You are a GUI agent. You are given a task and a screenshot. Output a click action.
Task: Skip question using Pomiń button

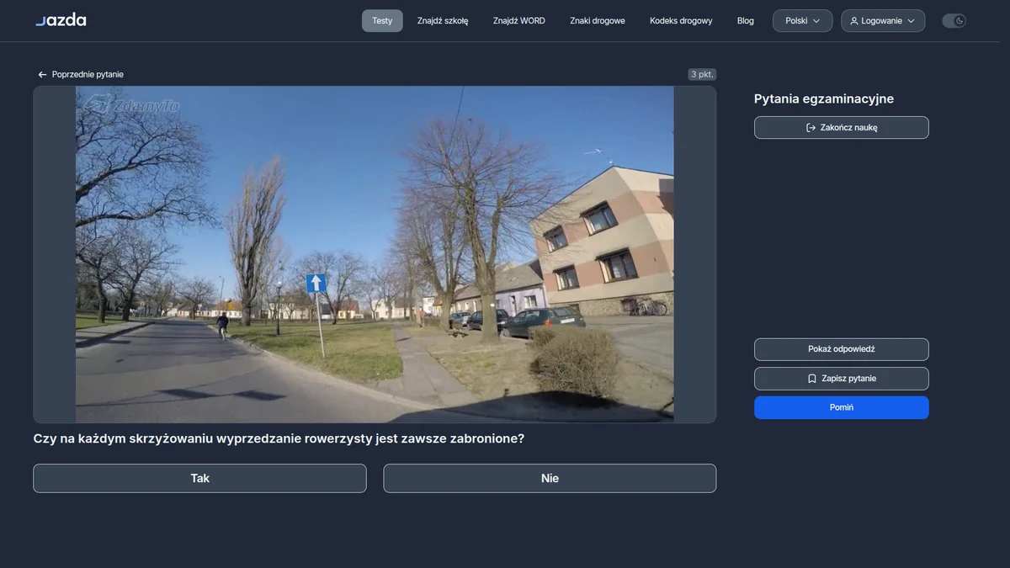(842, 407)
